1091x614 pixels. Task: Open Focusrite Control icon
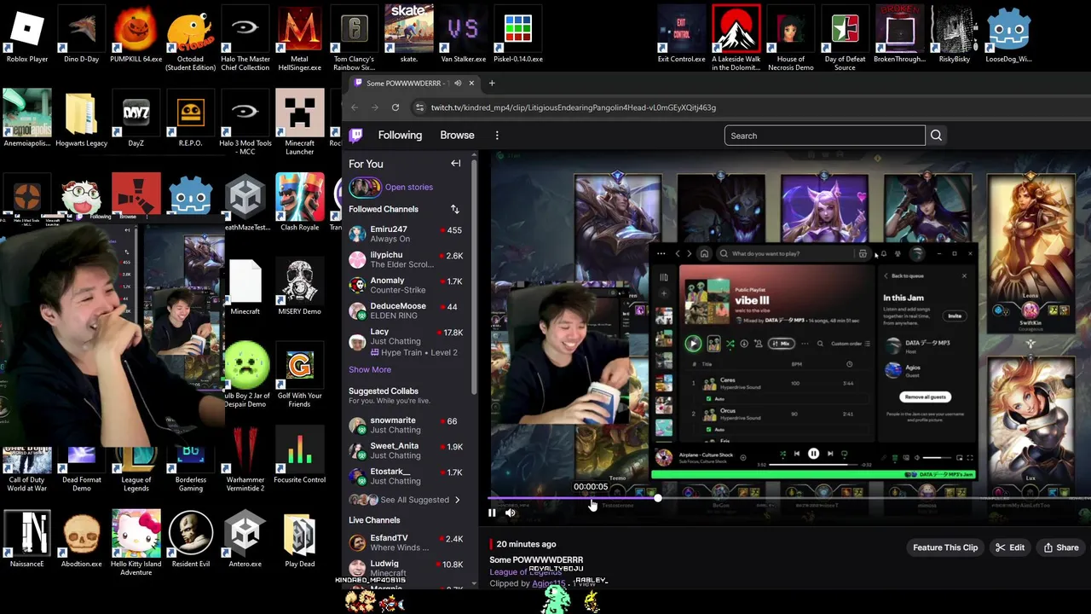coord(299,455)
